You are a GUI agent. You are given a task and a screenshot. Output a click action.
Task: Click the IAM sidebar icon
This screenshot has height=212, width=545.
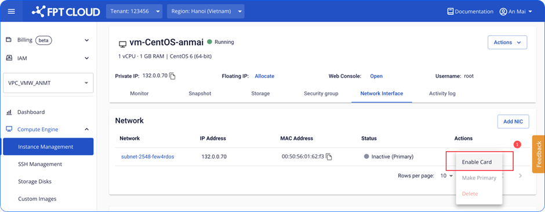[9, 58]
